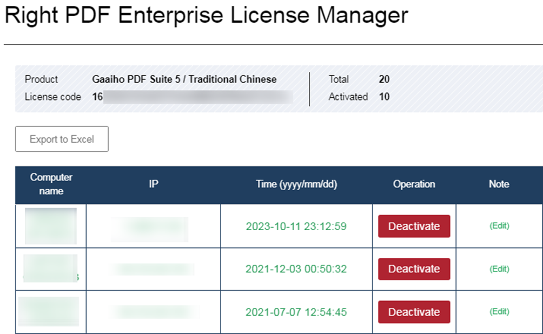Screen dimensions: 543x334
Task: Select the blurred IP in the 2021-12-03 row
Action: tap(153, 269)
